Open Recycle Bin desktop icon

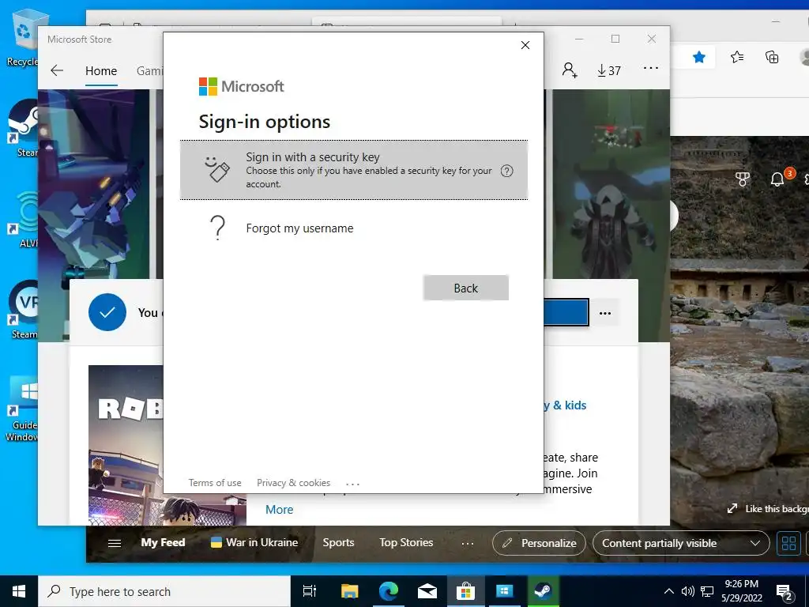pos(23,39)
